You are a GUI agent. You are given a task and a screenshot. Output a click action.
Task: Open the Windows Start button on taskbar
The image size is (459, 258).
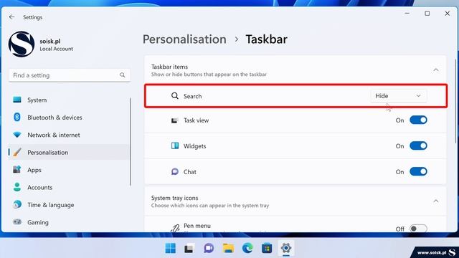point(171,249)
